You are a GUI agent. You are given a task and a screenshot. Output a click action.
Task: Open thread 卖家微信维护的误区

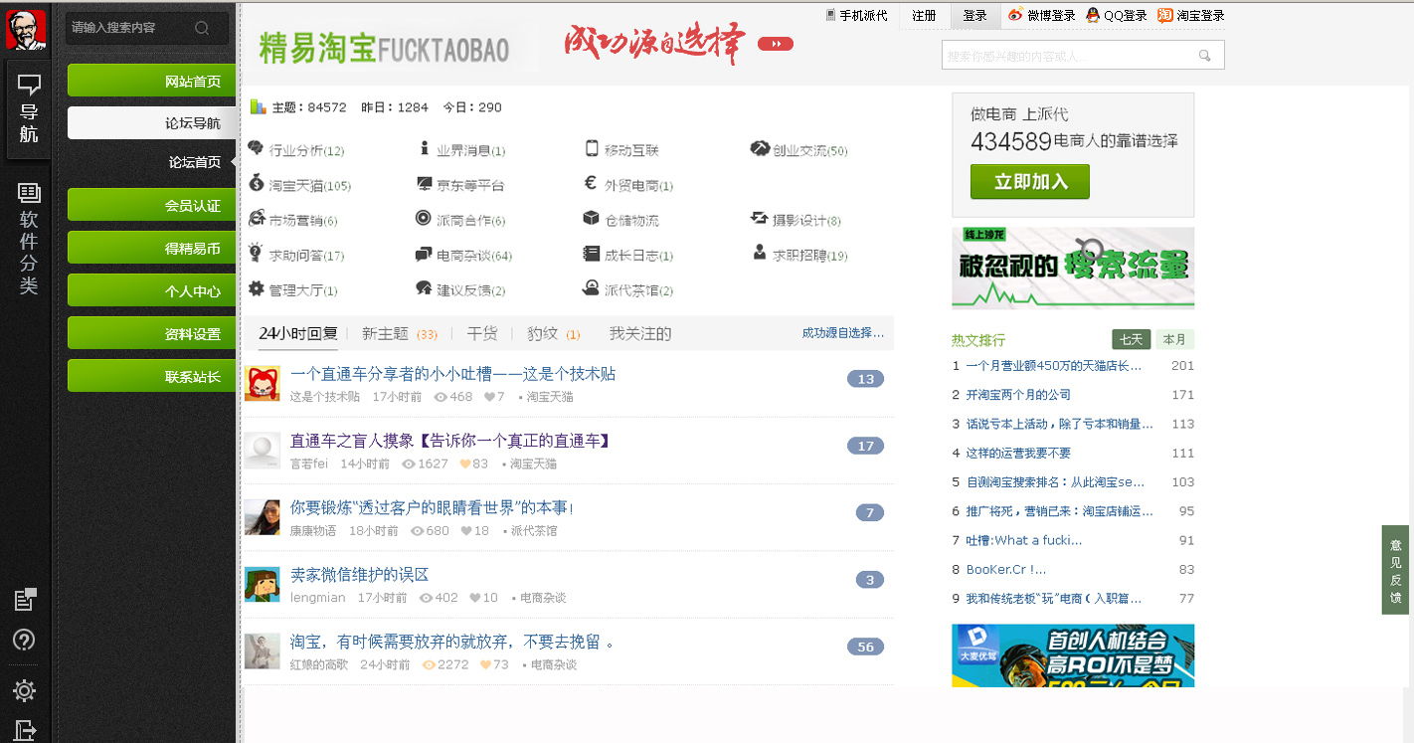point(359,574)
